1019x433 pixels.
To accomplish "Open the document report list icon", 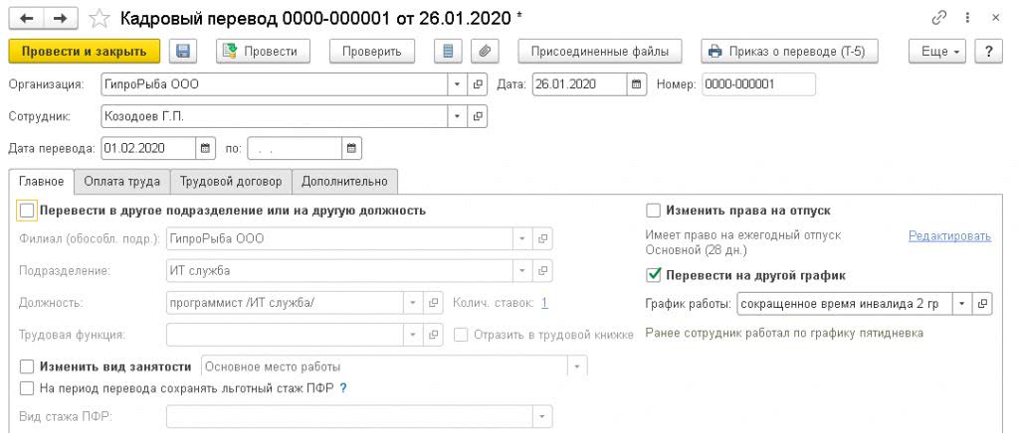I will (451, 52).
